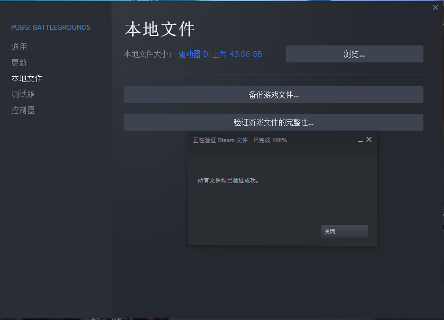444x320 pixels.
Task: Select the 本地文件 sidebar tab
Action: pos(27,78)
